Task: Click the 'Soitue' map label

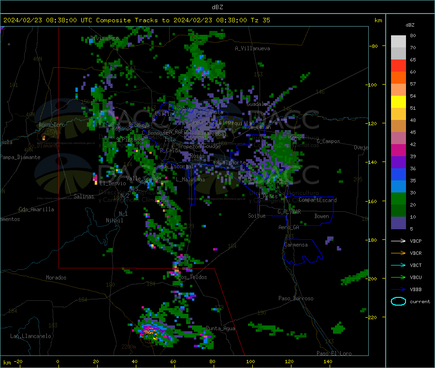Action: click(x=257, y=216)
